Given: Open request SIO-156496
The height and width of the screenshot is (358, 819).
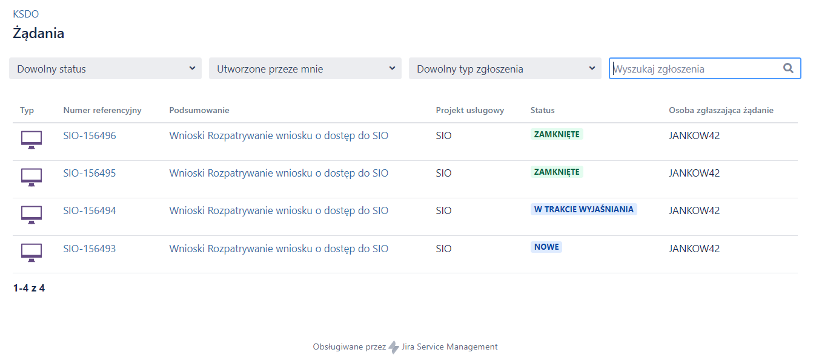Looking at the screenshot, I should (x=90, y=135).
